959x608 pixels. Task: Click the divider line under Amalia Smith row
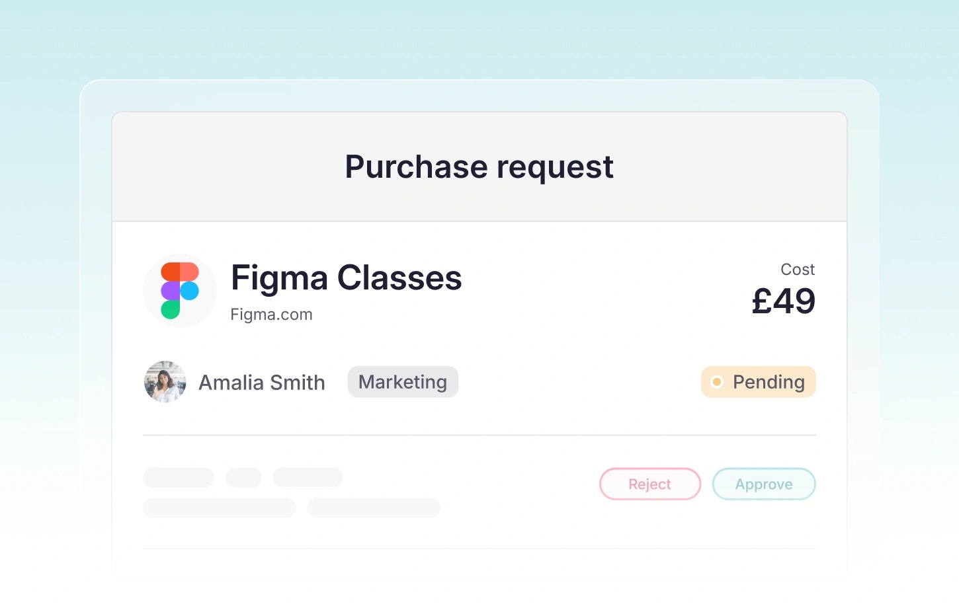(x=479, y=436)
